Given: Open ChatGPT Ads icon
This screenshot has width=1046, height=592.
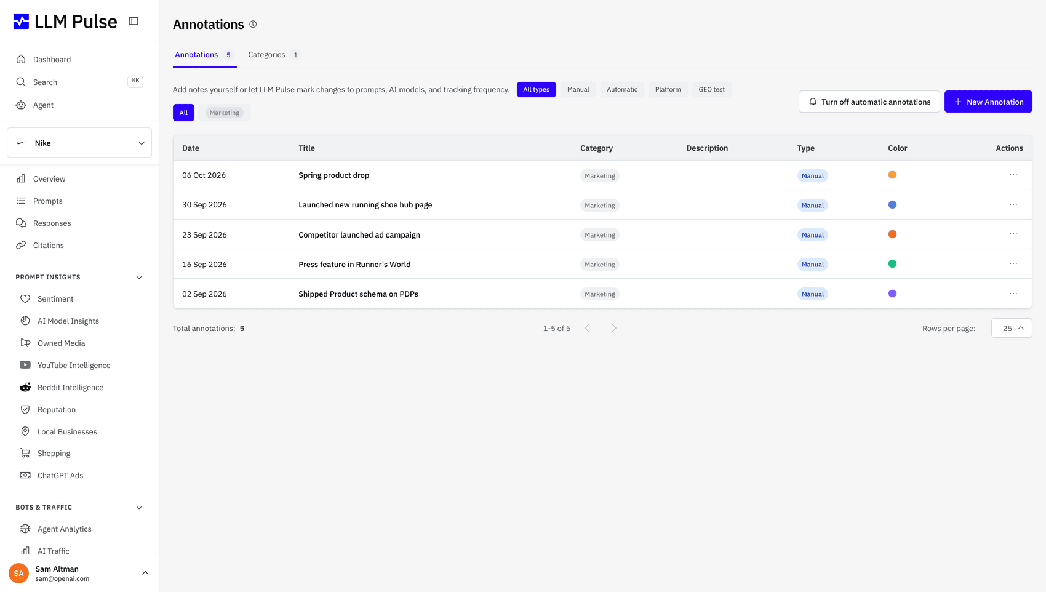Looking at the screenshot, I should (25, 475).
